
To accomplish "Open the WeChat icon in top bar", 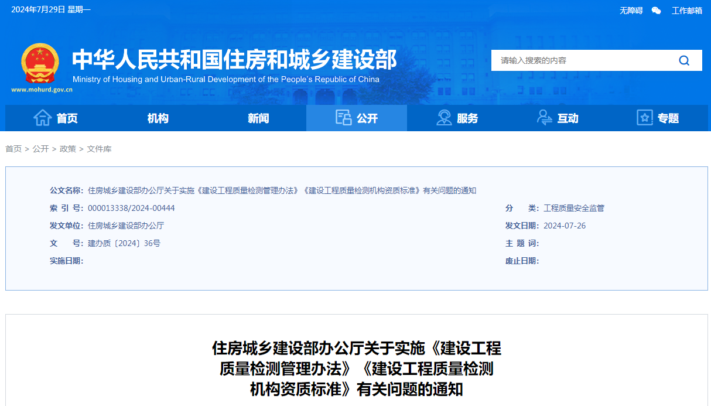I will (657, 10).
